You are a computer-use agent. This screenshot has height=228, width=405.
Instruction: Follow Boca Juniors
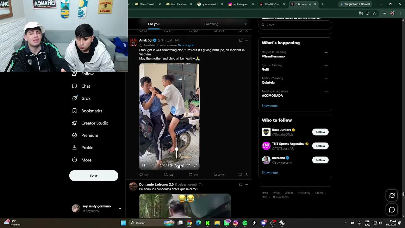pos(320,132)
